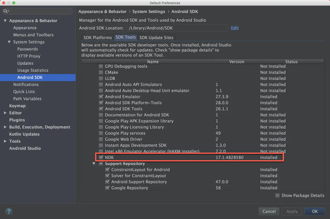Expand Build, Execution, Deployment settings

5,127
